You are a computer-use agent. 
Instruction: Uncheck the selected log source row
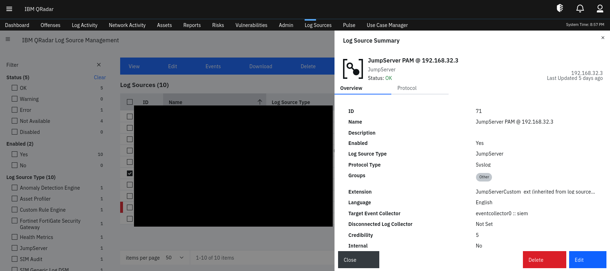click(130, 173)
